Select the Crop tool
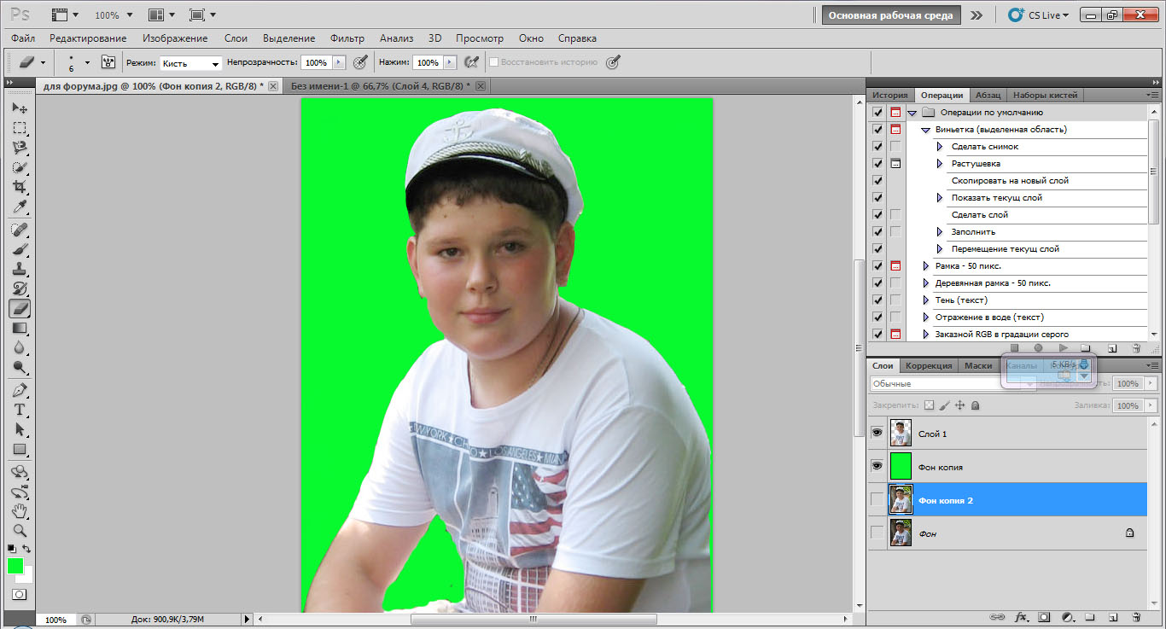Screen dimensions: 1166x629 (x=20, y=188)
